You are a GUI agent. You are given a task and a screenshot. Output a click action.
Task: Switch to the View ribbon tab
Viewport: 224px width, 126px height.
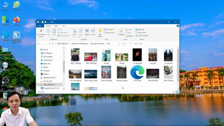click(x=64, y=26)
